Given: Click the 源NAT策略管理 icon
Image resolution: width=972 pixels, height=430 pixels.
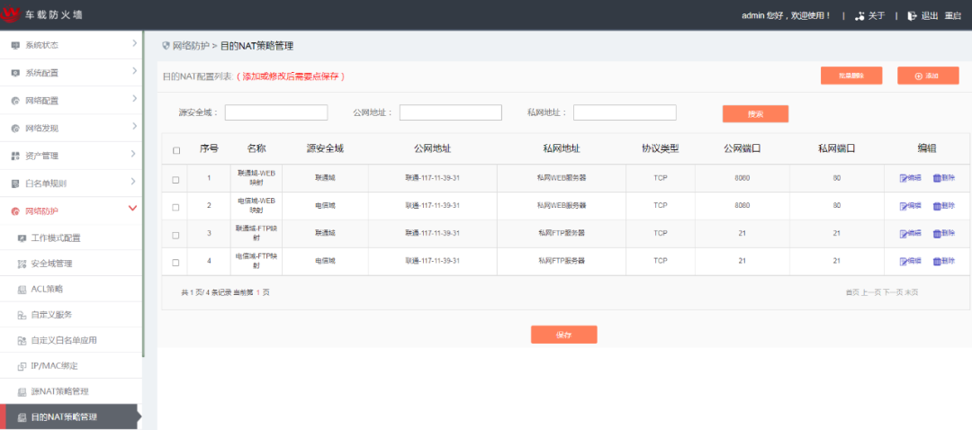Looking at the screenshot, I should pos(22,391).
